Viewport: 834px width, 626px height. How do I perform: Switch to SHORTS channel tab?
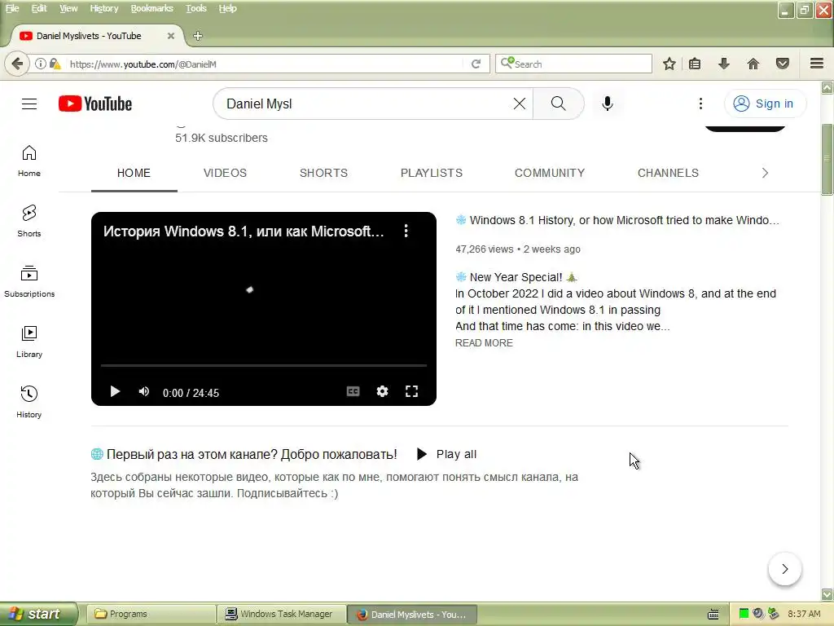[x=323, y=173]
